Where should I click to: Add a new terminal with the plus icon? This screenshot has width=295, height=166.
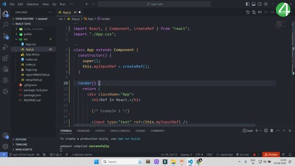click(x=256, y=130)
